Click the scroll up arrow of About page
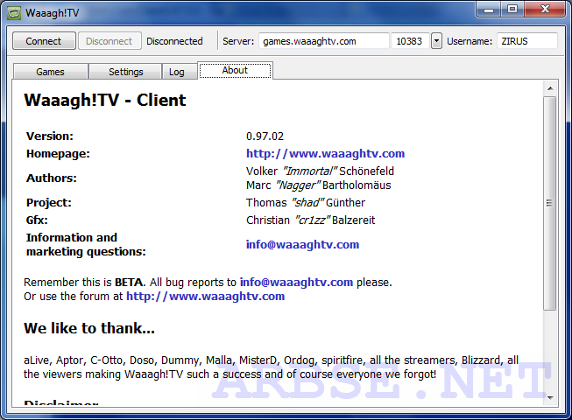 [550, 88]
